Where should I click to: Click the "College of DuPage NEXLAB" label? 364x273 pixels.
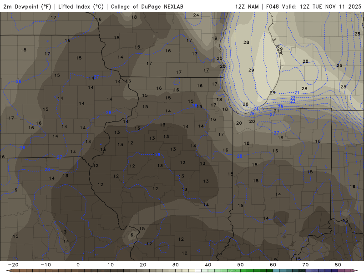tap(147, 6)
